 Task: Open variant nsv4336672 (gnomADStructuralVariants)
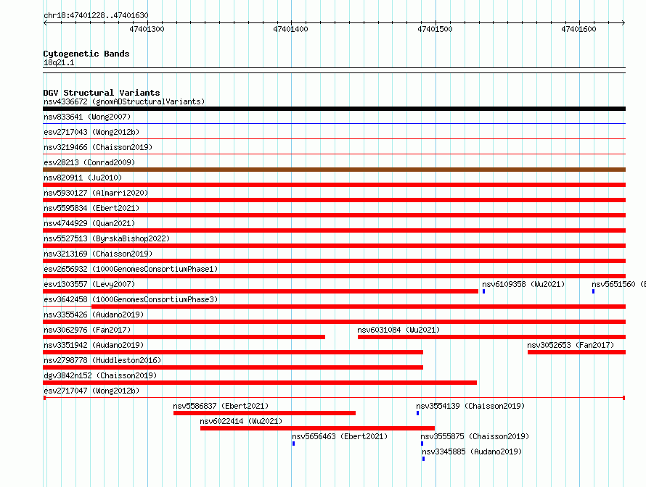click(124, 101)
